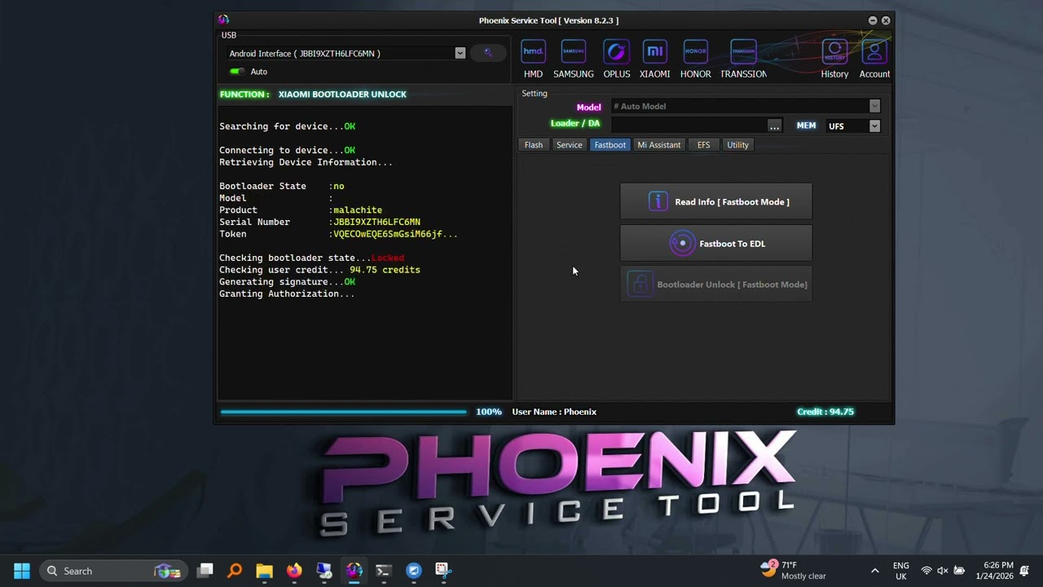1043x587 pixels.
Task: Toggle the Auto USB detection switch
Action: click(x=237, y=72)
